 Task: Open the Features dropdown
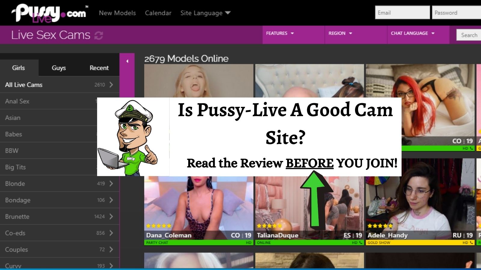280,33
